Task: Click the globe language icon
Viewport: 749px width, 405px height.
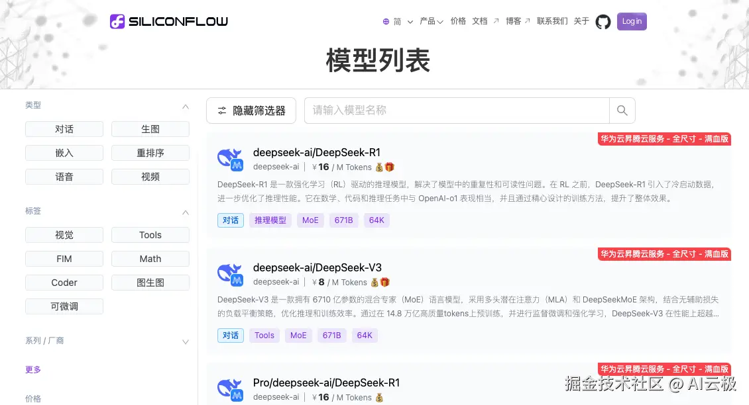Action: [x=386, y=21]
